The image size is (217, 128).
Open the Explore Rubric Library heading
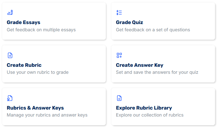[144, 108]
